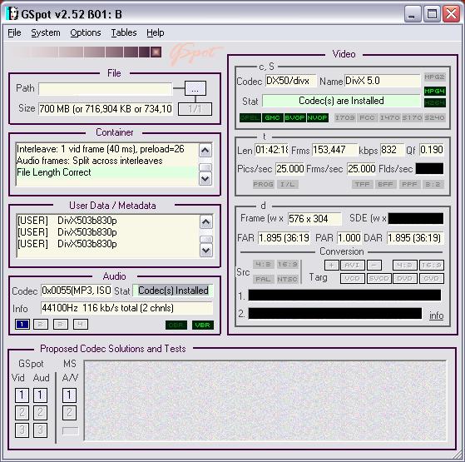
Task: Click User Data list down arrow
Action: coord(206,251)
